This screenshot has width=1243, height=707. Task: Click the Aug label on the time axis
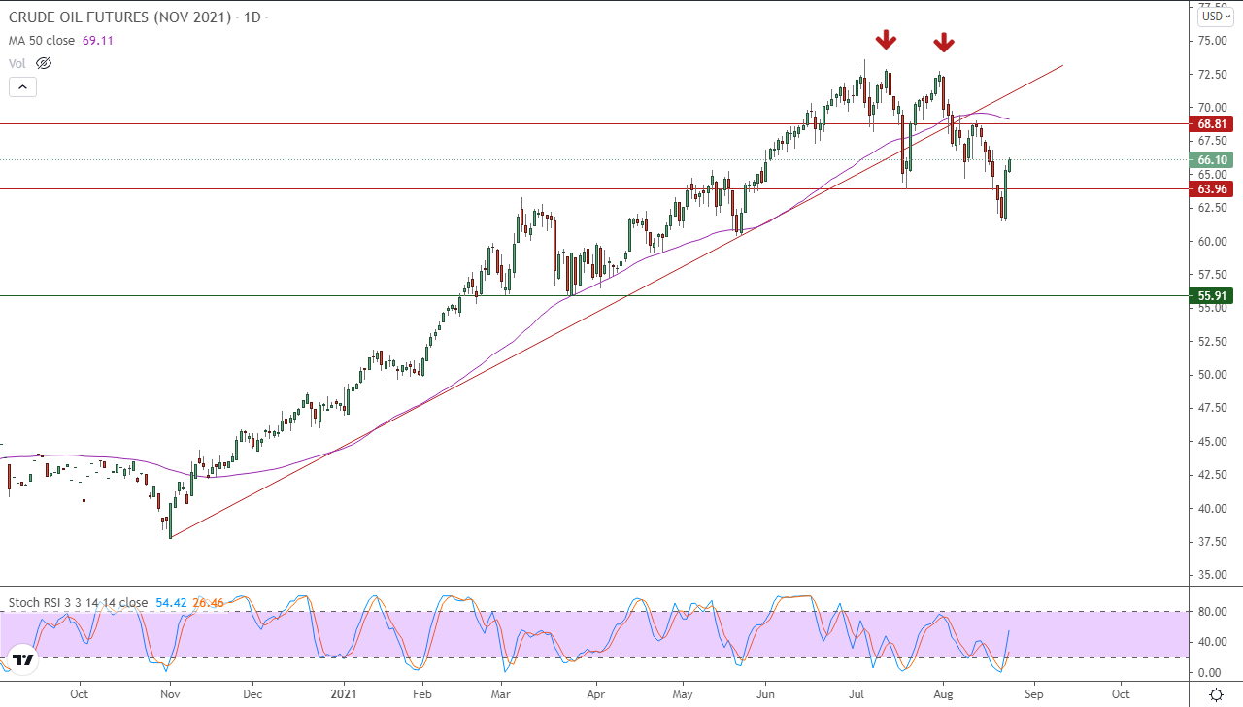pyautogui.click(x=944, y=694)
